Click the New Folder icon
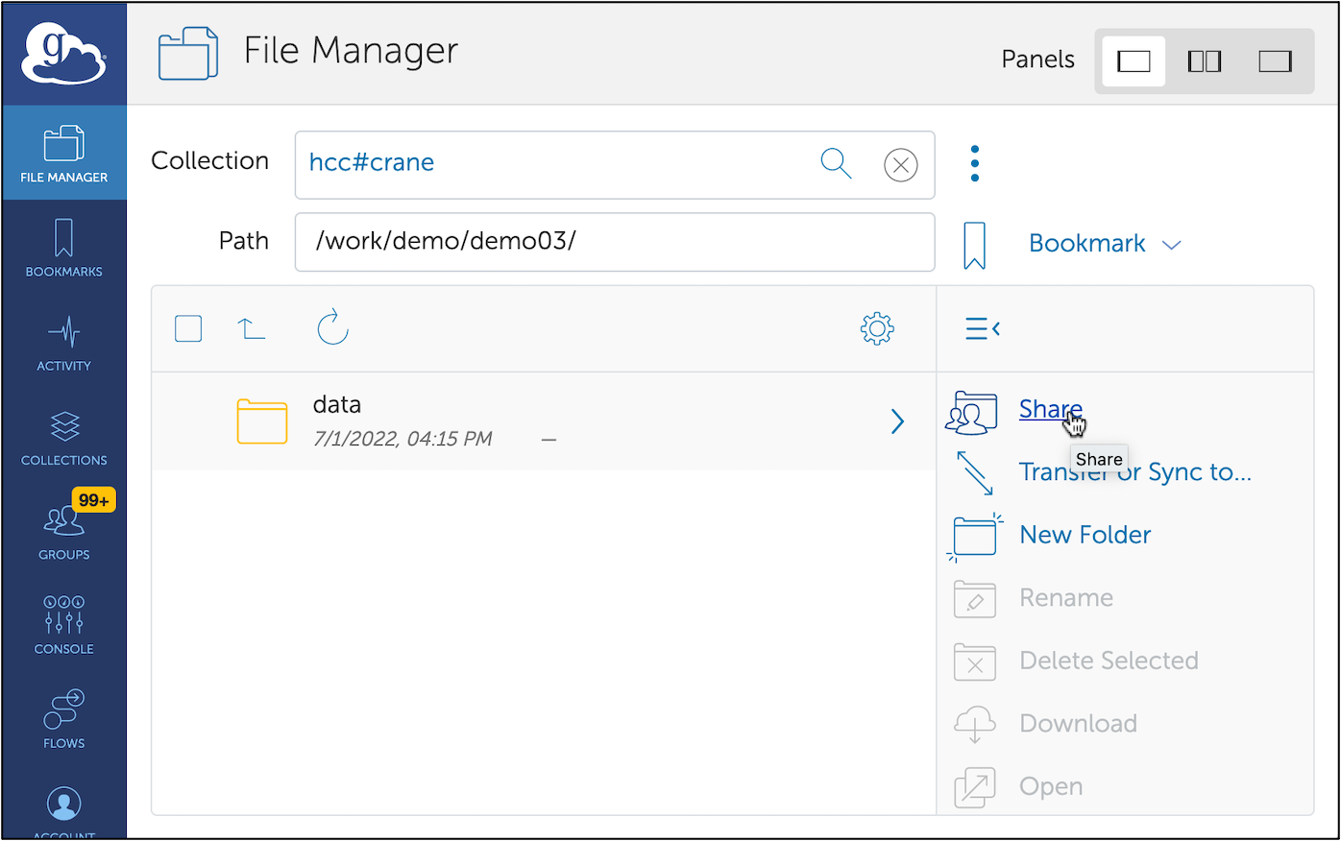 [x=975, y=536]
